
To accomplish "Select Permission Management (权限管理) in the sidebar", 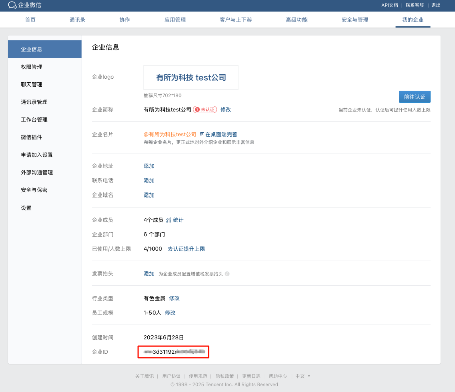I will (x=31, y=67).
